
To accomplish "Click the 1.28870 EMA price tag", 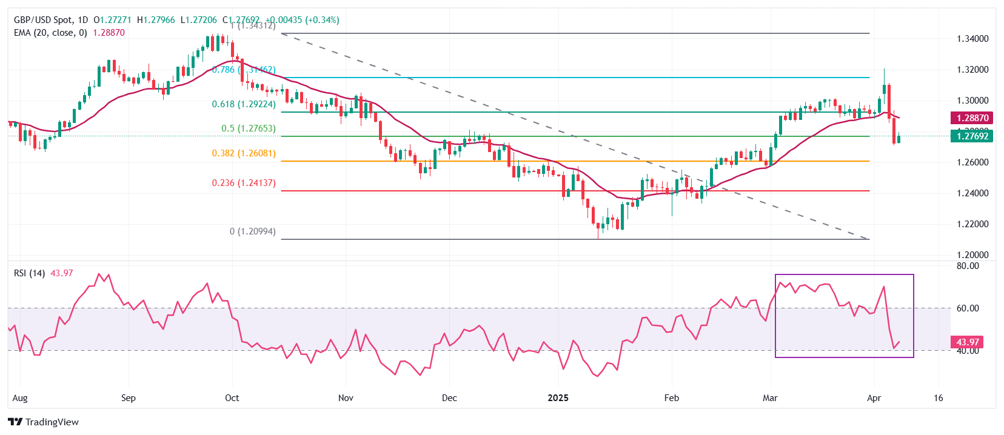I will coord(972,118).
